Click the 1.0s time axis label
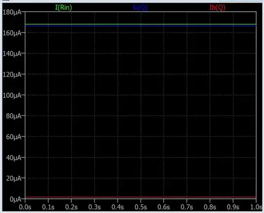The image size is (264, 213). (x=256, y=207)
